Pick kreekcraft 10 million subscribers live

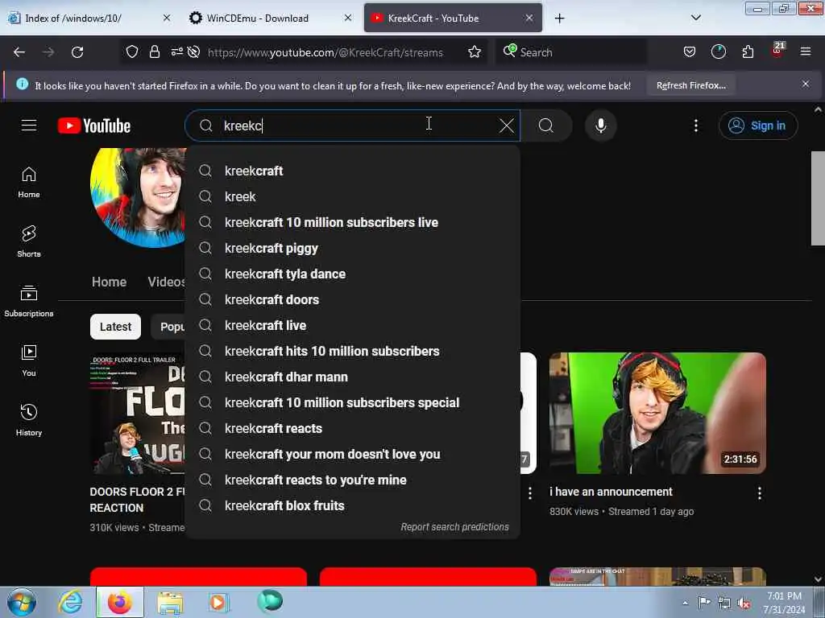pyautogui.click(x=353, y=222)
